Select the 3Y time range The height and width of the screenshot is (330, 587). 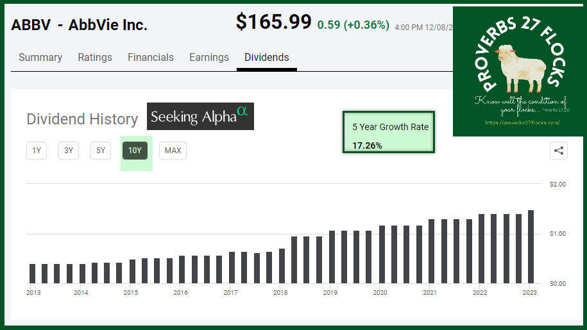coord(69,151)
